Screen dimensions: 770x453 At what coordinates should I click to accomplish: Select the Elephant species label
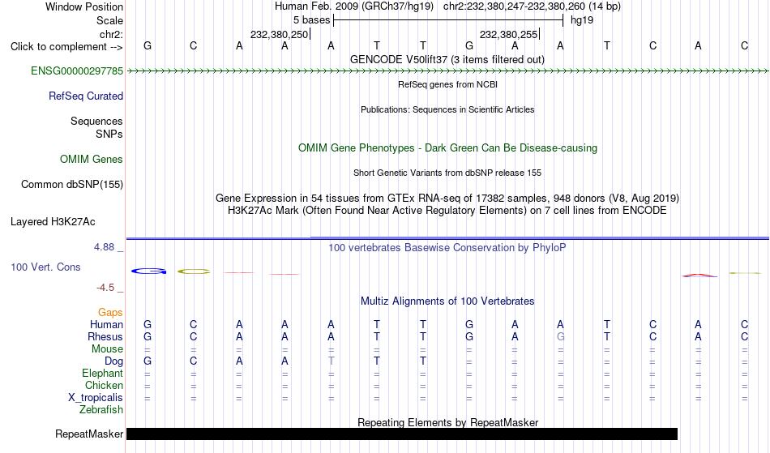click(x=102, y=373)
